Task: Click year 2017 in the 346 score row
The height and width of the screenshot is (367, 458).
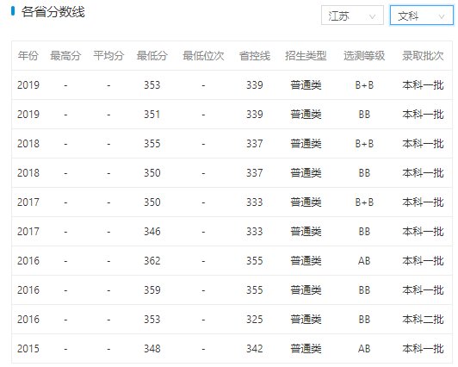Action: pyautogui.click(x=28, y=232)
